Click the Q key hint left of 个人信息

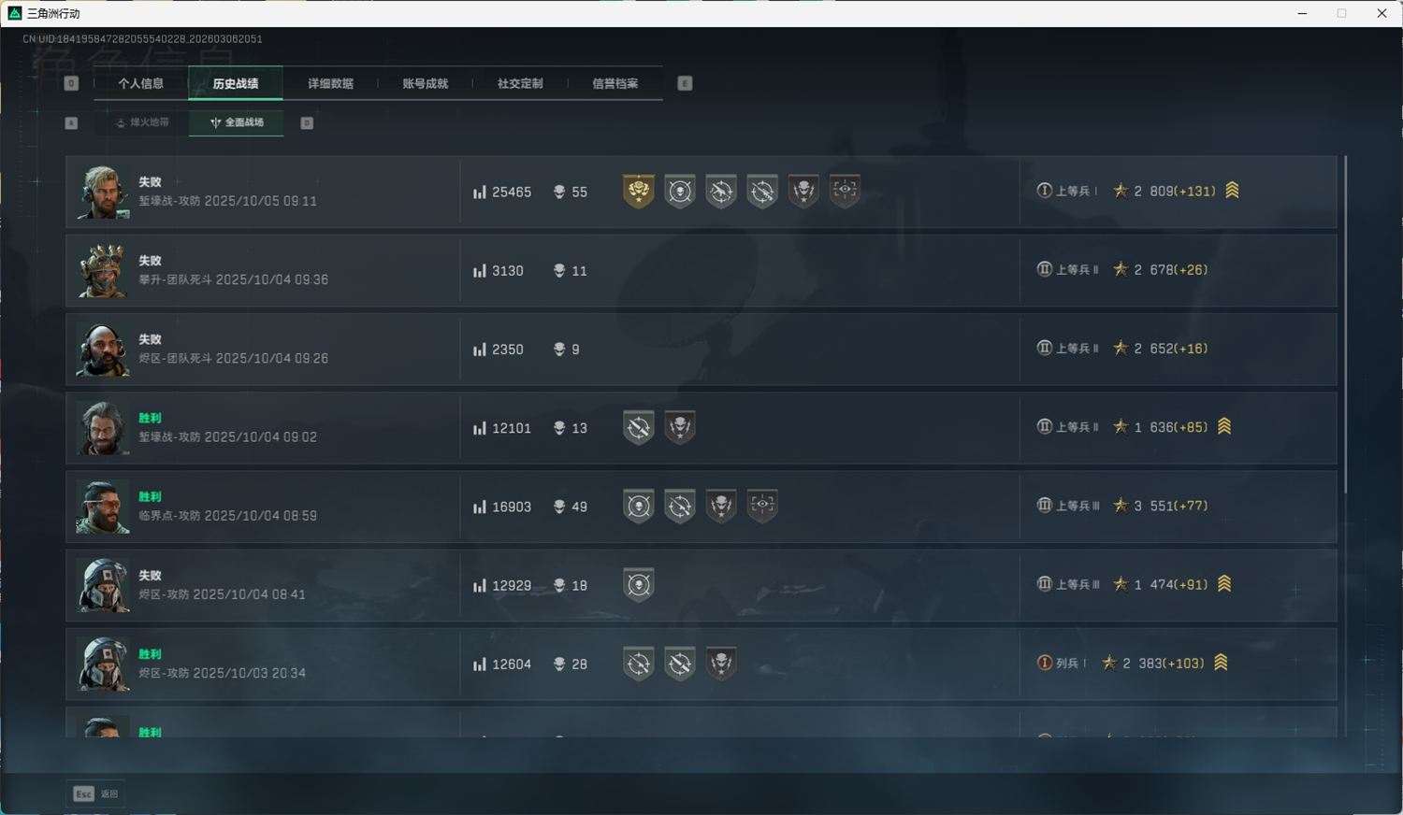click(x=71, y=83)
